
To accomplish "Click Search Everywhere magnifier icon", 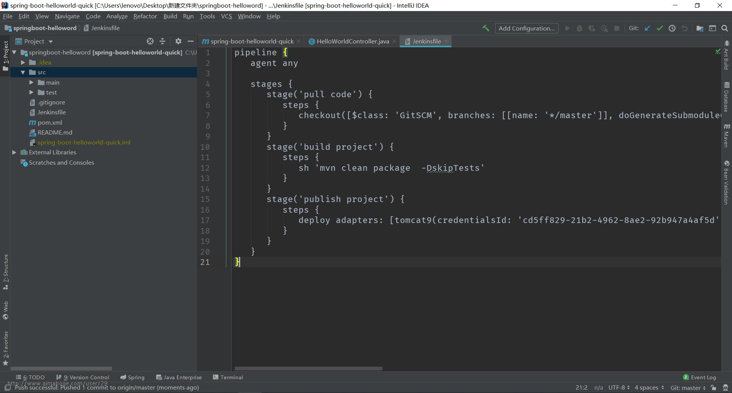I will (725, 28).
